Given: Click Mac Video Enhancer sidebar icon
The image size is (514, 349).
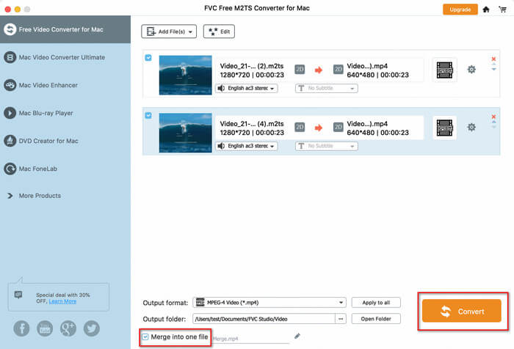Looking at the screenshot, I should tap(10, 85).
